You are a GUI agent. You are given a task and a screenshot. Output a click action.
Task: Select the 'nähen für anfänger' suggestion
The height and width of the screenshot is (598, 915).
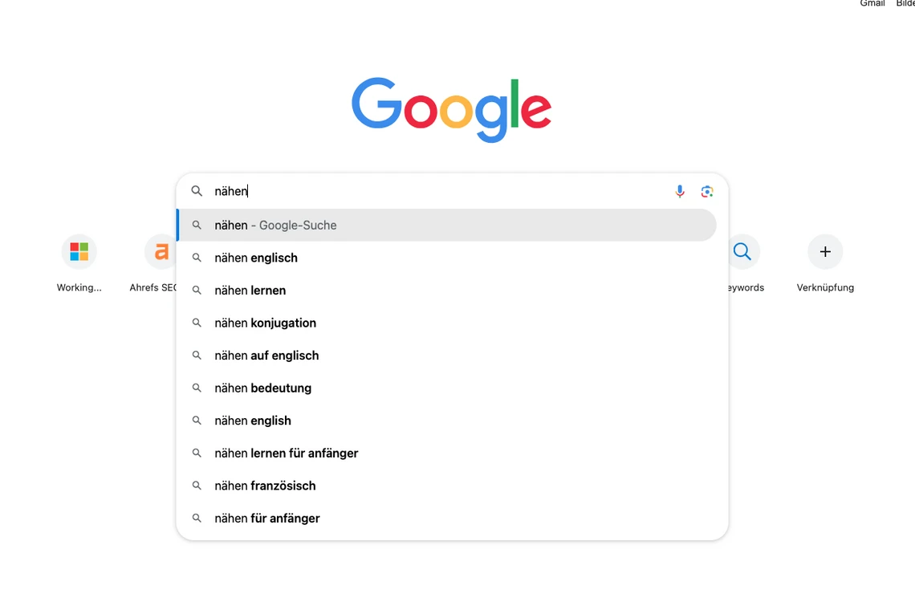click(267, 519)
